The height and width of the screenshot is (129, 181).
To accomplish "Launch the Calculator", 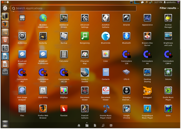I will coord(64,54).
